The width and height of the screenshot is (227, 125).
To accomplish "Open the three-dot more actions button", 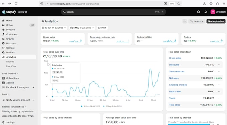I will 185,21.
